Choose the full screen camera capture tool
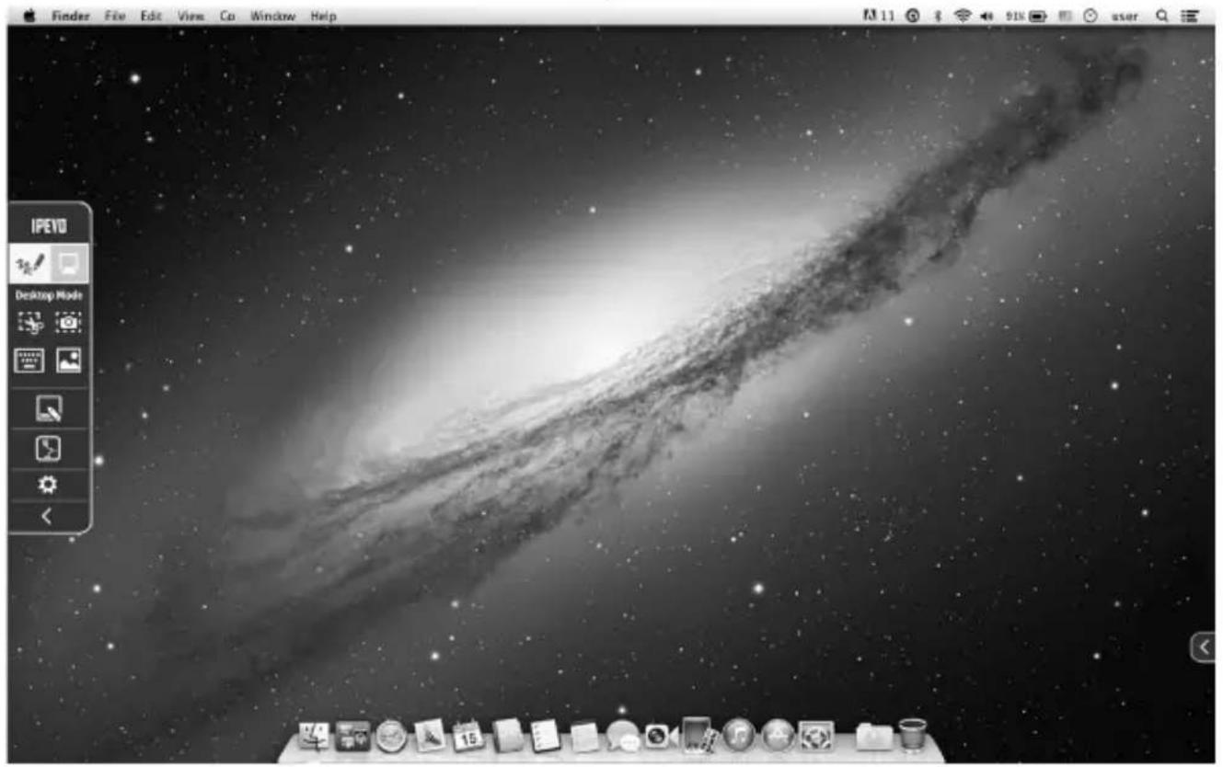Image resolution: width=1223 pixels, height=767 pixels. pyautogui.click(x=69, y=323)
